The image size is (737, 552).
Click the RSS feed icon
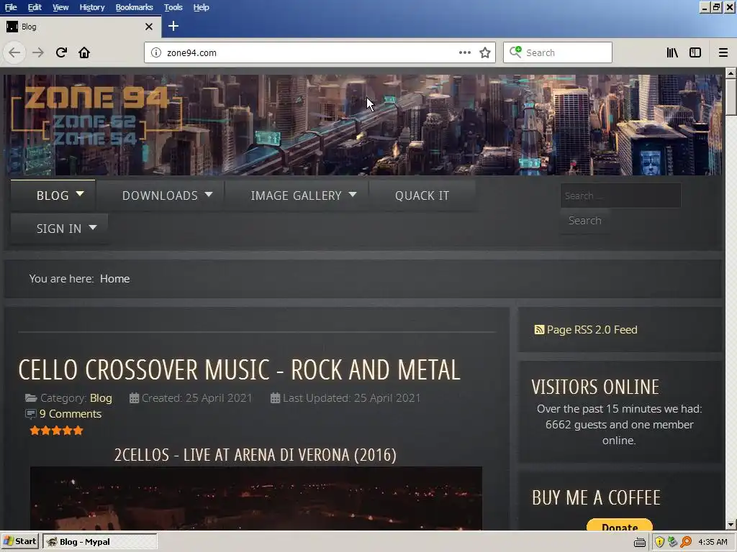[539, 329]
